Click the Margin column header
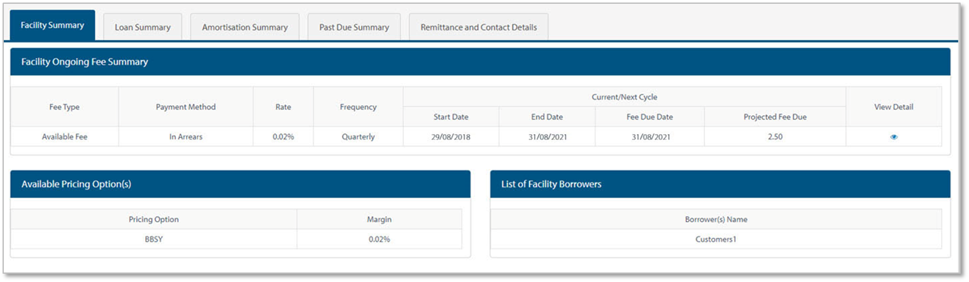This screenshot has height=282, width=969. tap(379, 219)
